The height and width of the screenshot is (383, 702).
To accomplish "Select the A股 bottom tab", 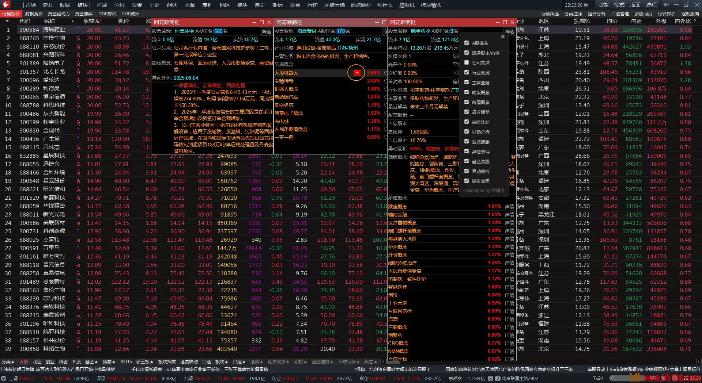I will tap(24, 362).
